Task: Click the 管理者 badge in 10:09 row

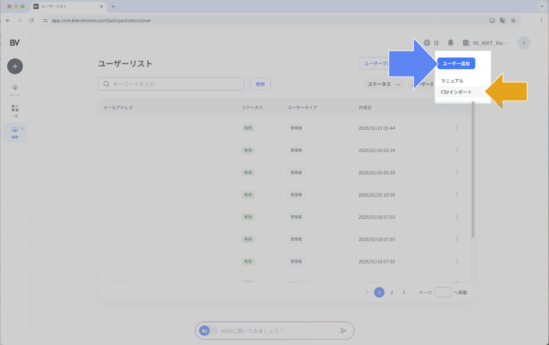Action: 296,195
